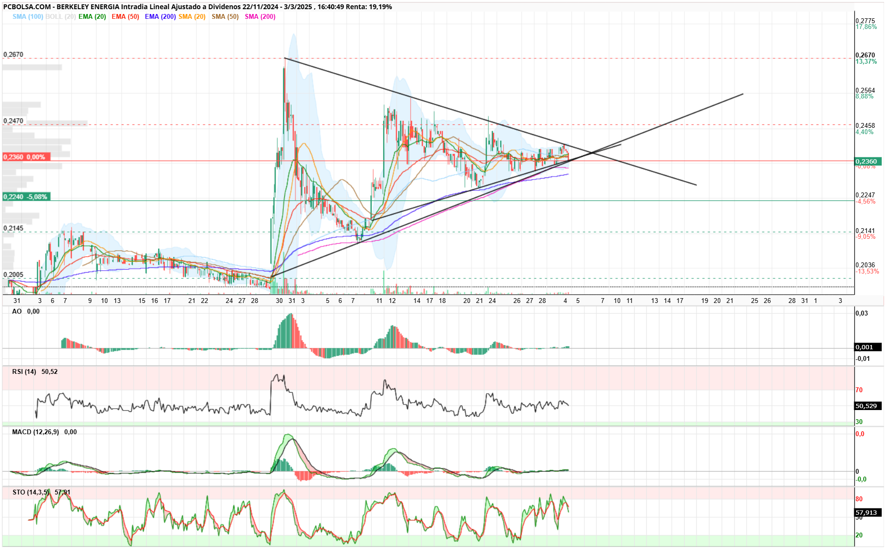The height and width of the screenshot is (549, 886).
Task: Click the STO 57,913 value tag
Action: click(868, 512)
